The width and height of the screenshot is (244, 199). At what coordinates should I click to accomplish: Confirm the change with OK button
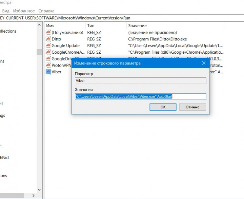[163, 107]
